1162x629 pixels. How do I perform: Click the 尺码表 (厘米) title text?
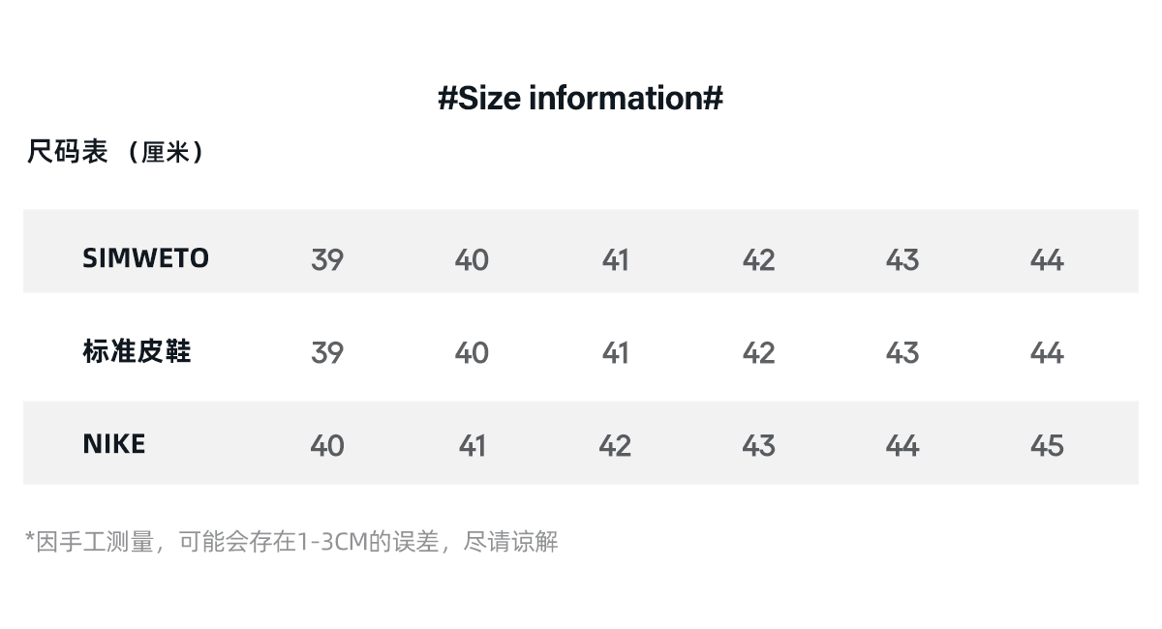pos(115,152)
